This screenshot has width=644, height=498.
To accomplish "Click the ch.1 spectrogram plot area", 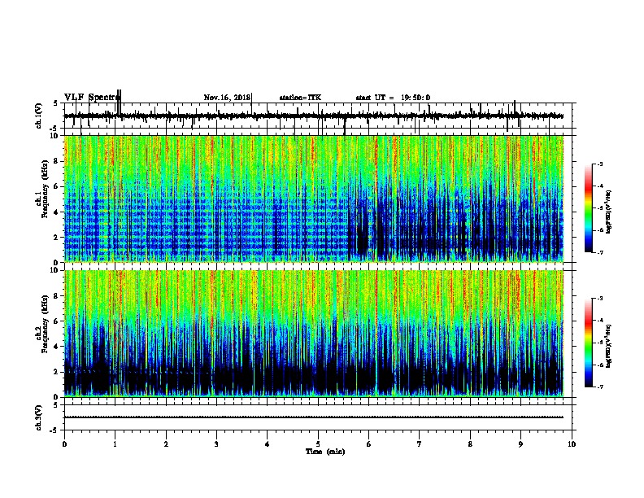I will click(x=313, y=199).
